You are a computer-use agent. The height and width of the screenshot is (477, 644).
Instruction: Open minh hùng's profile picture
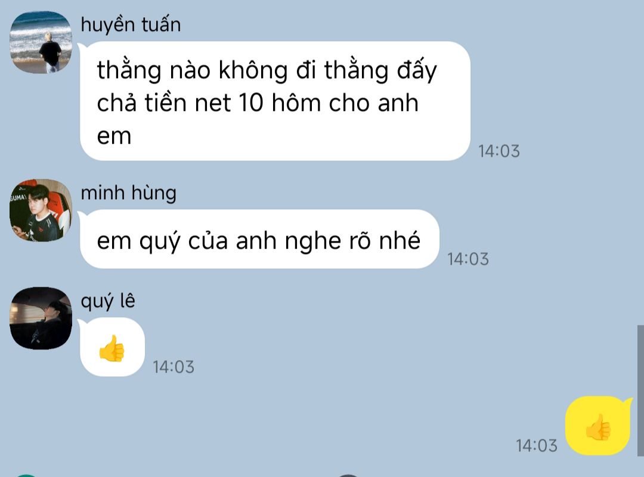41,210
